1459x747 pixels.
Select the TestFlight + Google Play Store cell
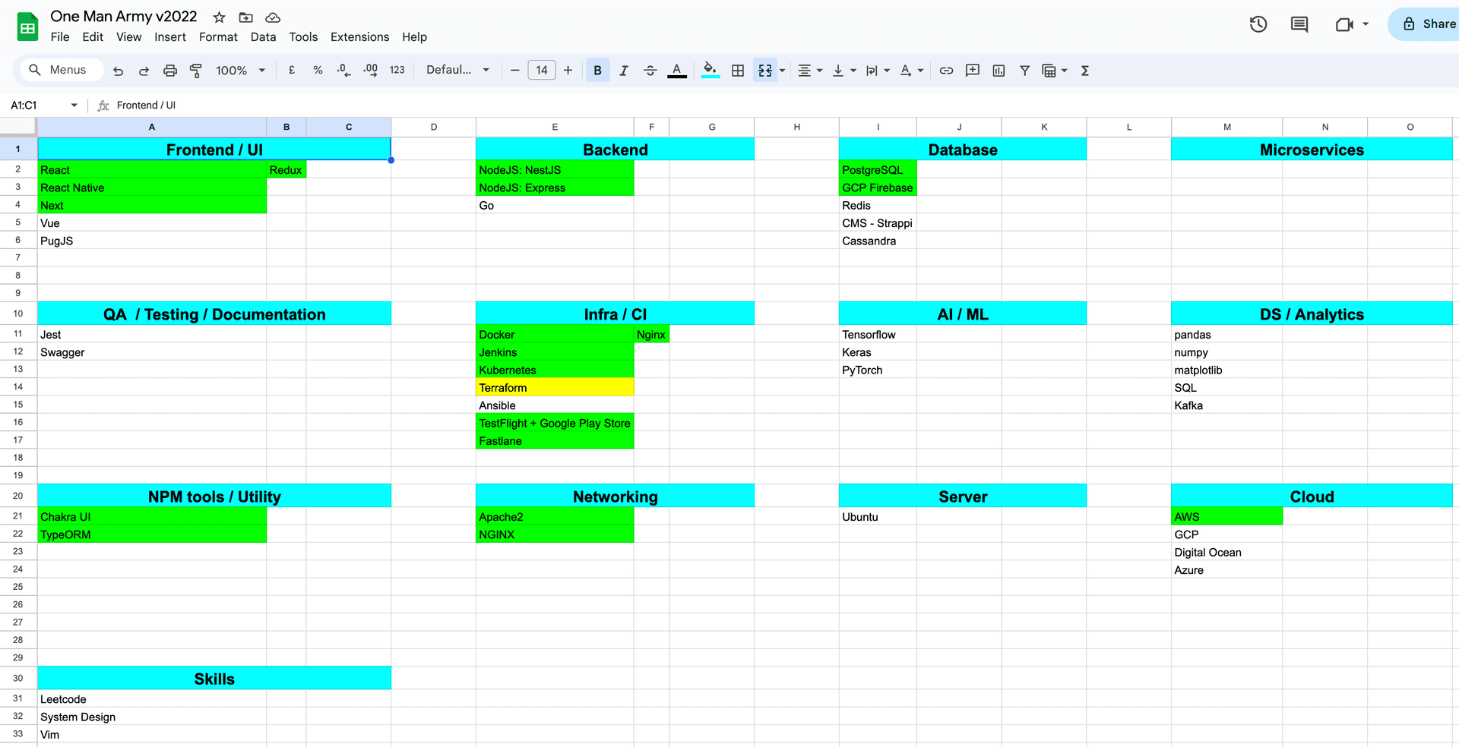point(555,423)
